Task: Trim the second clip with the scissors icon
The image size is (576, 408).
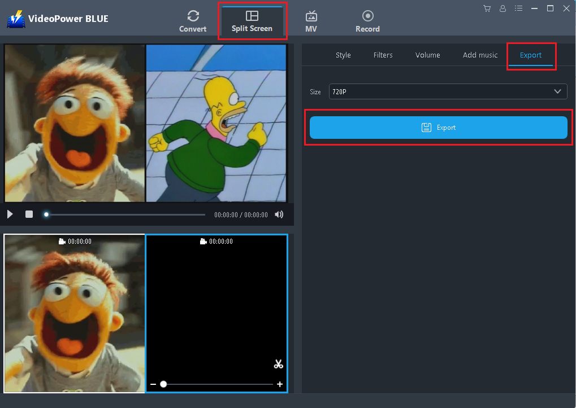Action: (278, 364)
